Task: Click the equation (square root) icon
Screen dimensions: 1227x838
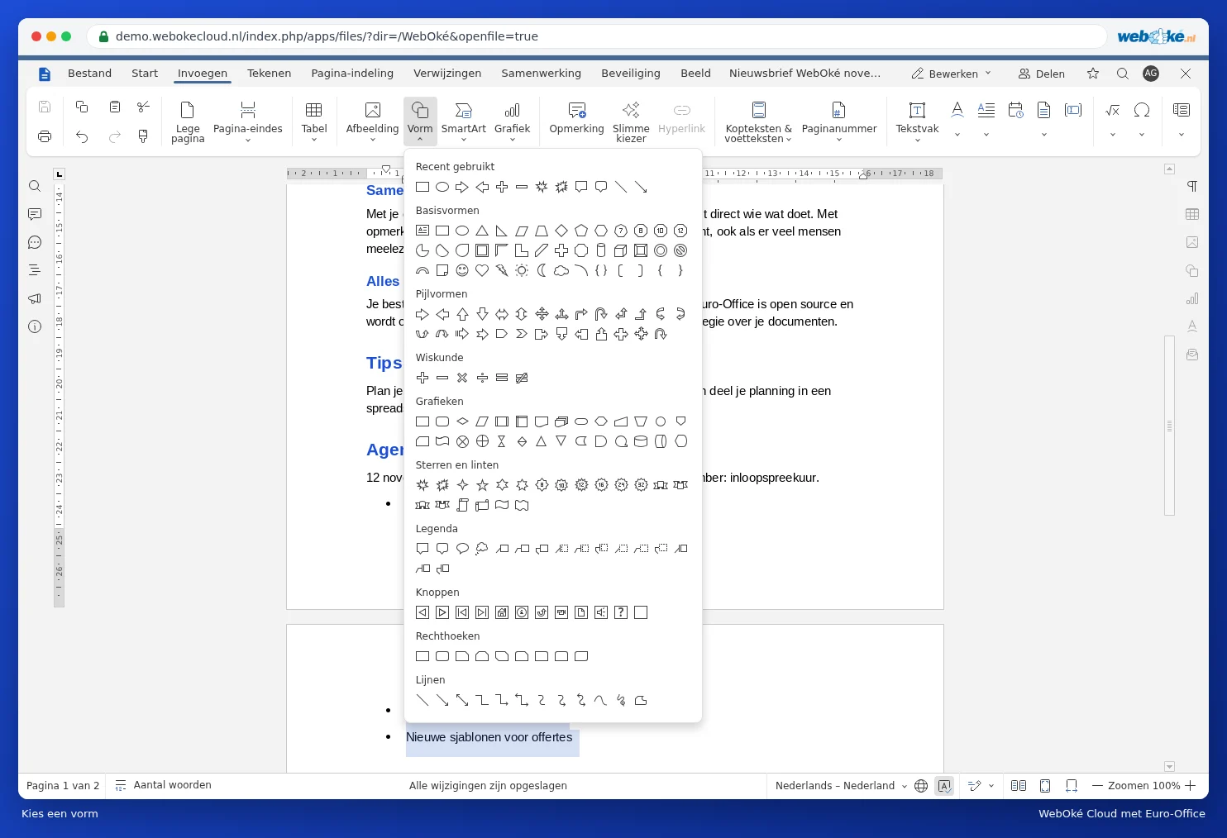Action: pyautogui.click(x=1113, y=110)
